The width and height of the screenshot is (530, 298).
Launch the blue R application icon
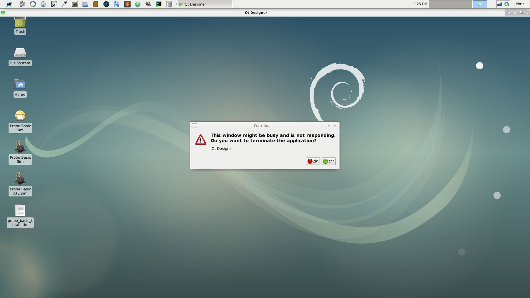(x=117, y=4)
